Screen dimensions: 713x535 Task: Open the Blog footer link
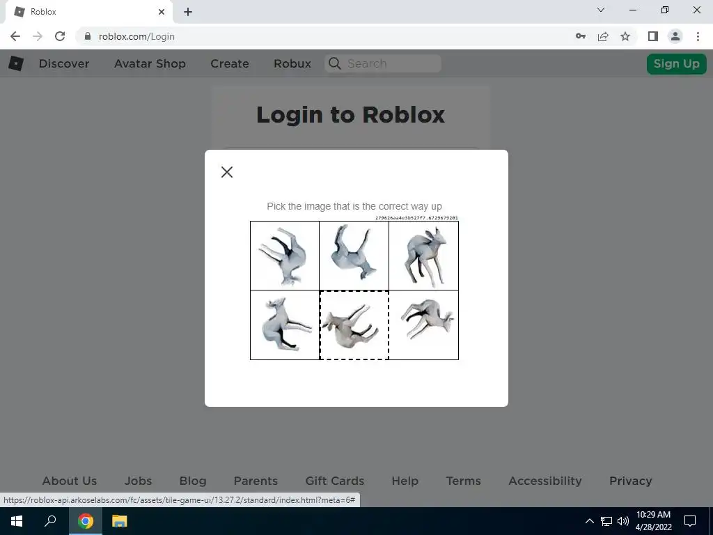click(193, 481)
